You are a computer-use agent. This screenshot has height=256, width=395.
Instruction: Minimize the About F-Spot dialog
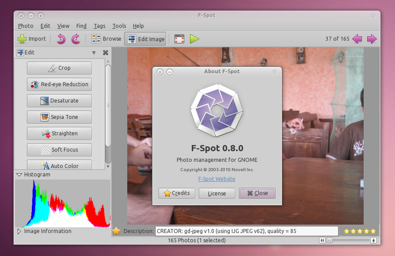[x=170, y=72]
